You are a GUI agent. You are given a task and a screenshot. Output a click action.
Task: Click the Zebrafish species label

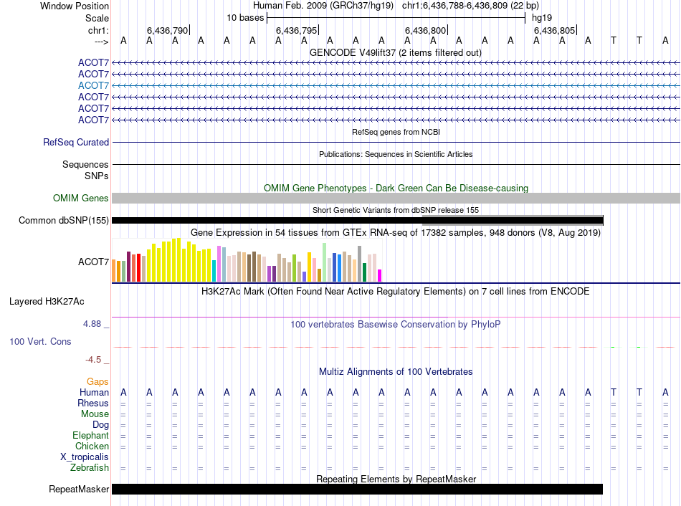pyautogui.click(x=90, y=468)
